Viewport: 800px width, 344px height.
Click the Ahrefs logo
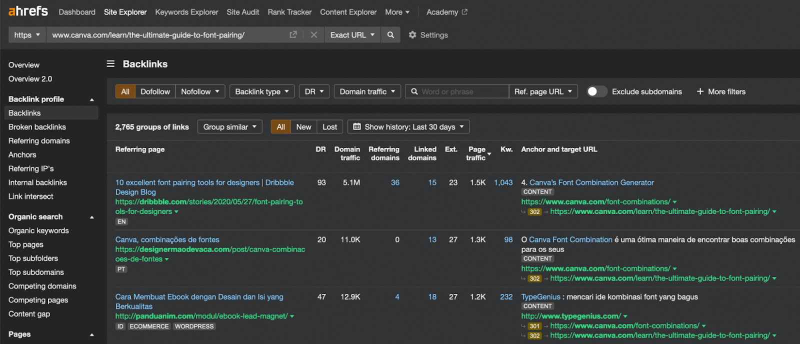28,11
